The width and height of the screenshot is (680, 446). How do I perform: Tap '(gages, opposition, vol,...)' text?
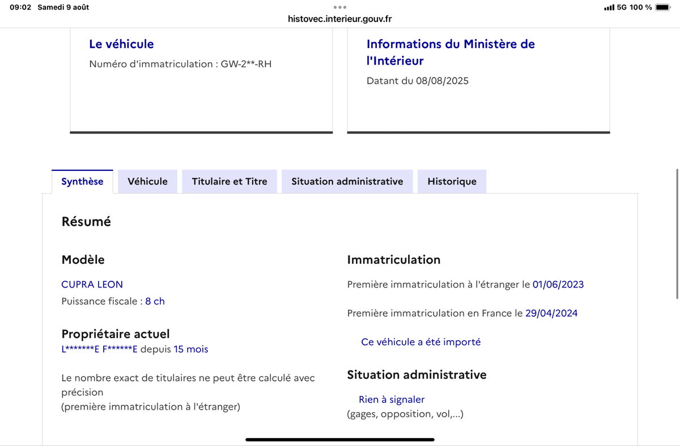coord(405,414)
